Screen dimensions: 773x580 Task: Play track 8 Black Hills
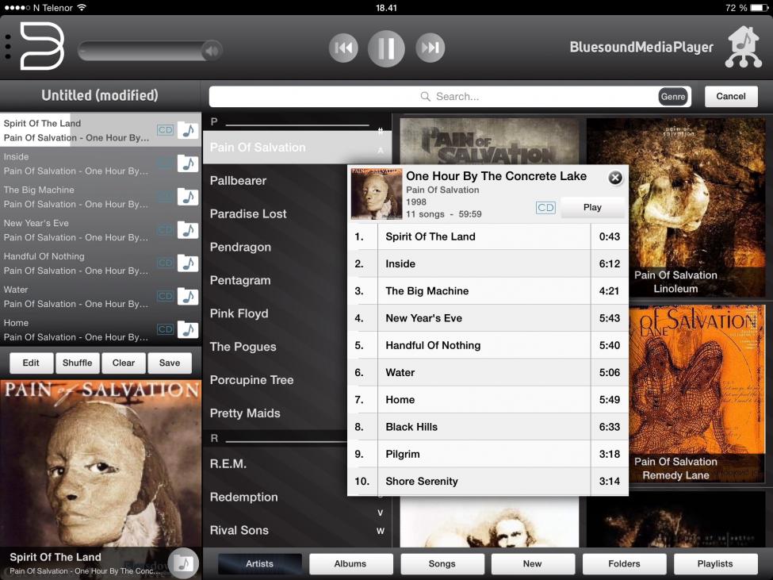pos(488,427)
